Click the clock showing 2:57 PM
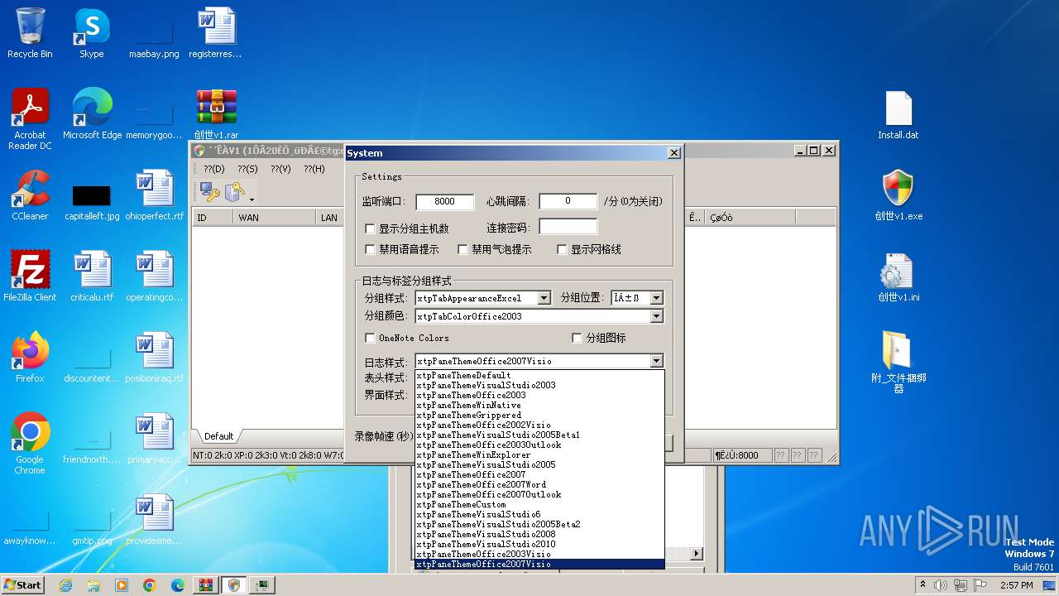 point(1016,585)
